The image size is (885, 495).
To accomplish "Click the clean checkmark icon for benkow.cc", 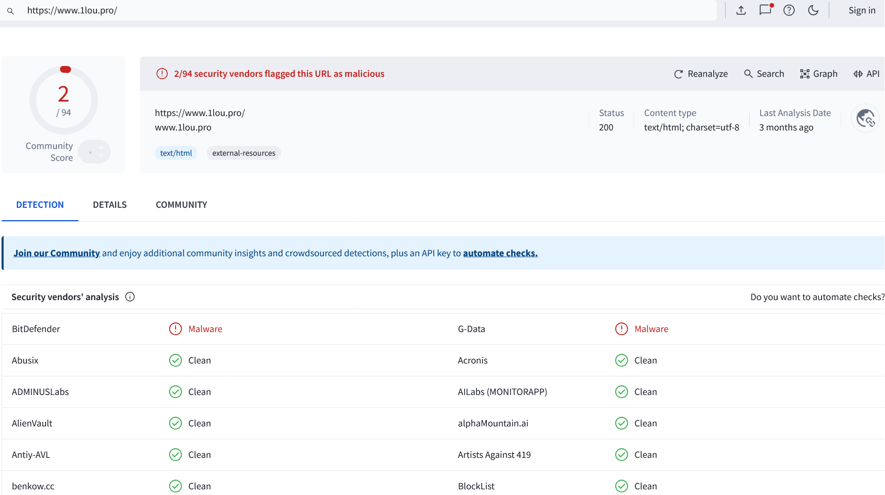I will 175,486.
